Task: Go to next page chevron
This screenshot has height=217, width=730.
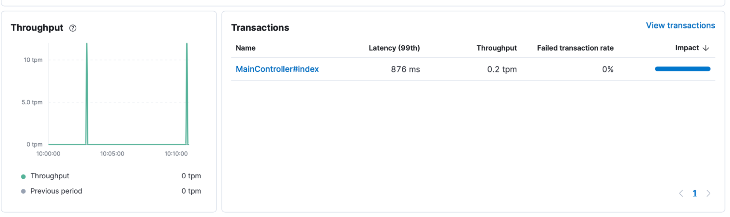Action: [x=708, y=194]
